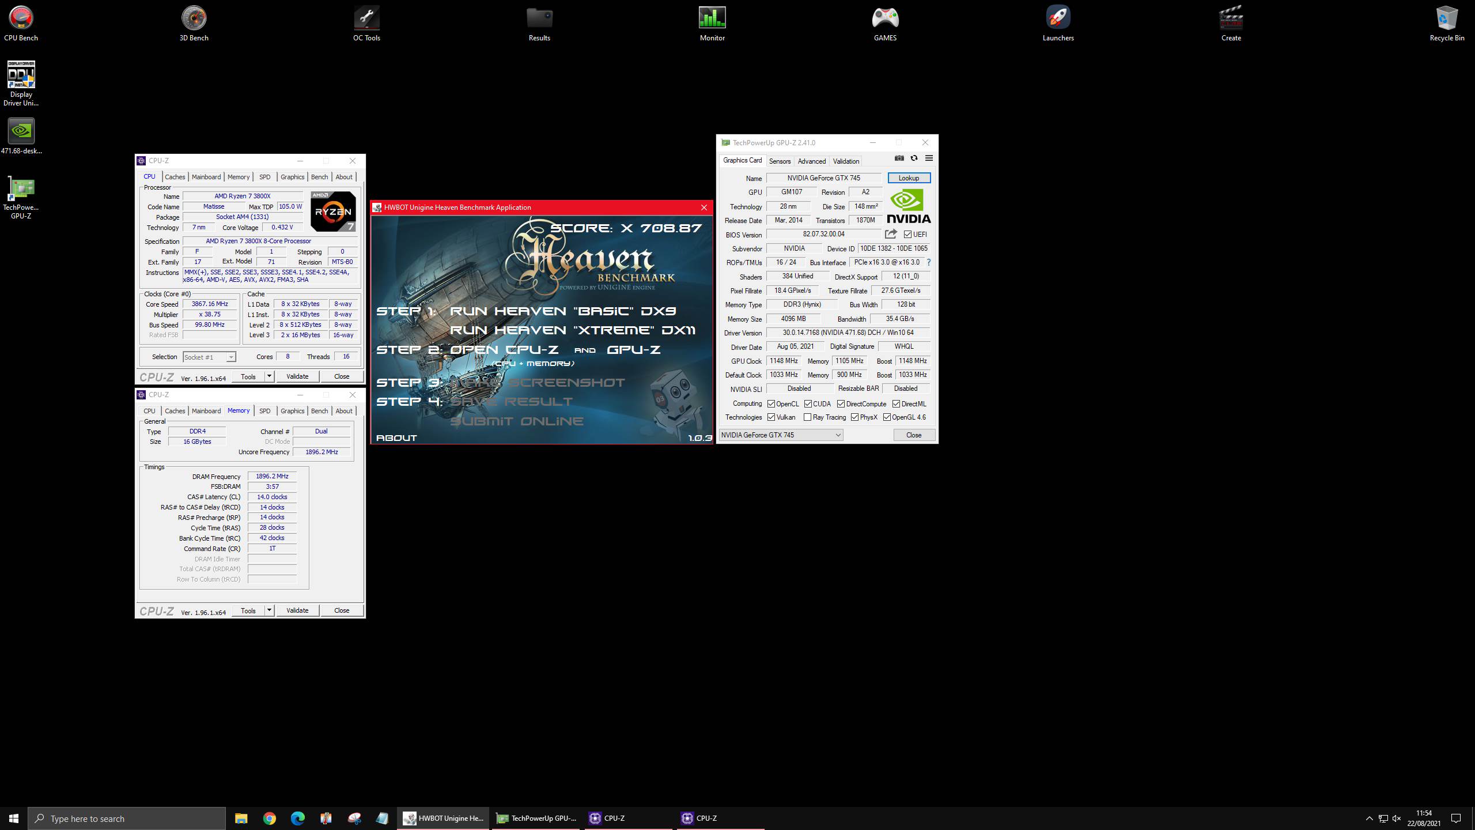The width and height of the screenshot is (1475, 830).
Task: Click the network tray icon
Action: [x=1383, y=818]
